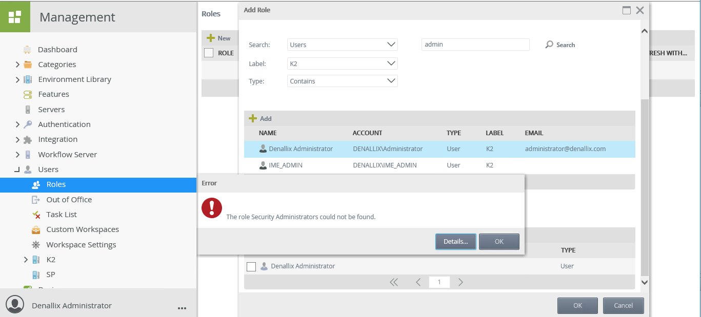
Task: Click the Servers icon
Action: [x=28, y=110]
